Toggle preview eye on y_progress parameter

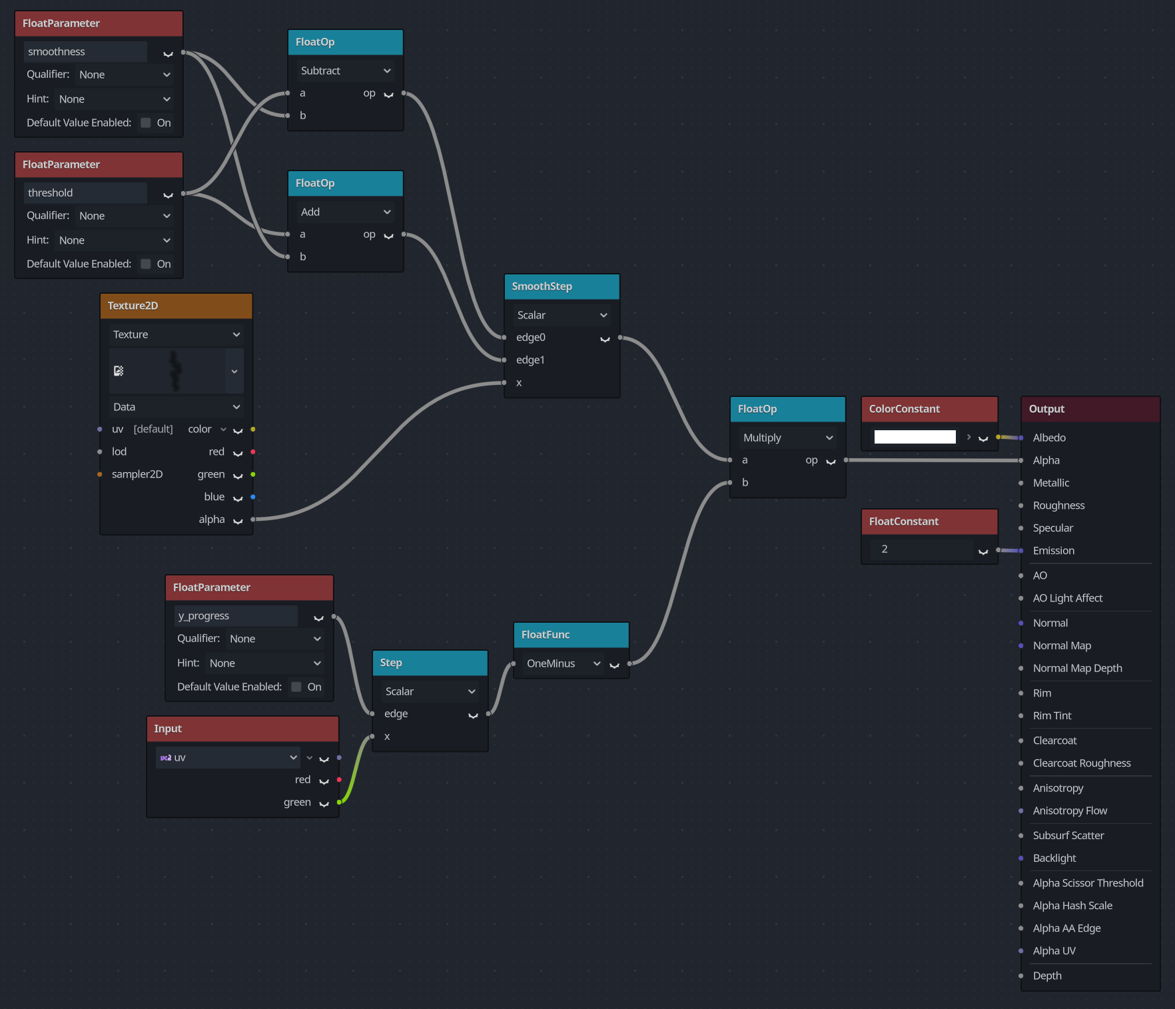pyautogui.click(x=318, y=617)
